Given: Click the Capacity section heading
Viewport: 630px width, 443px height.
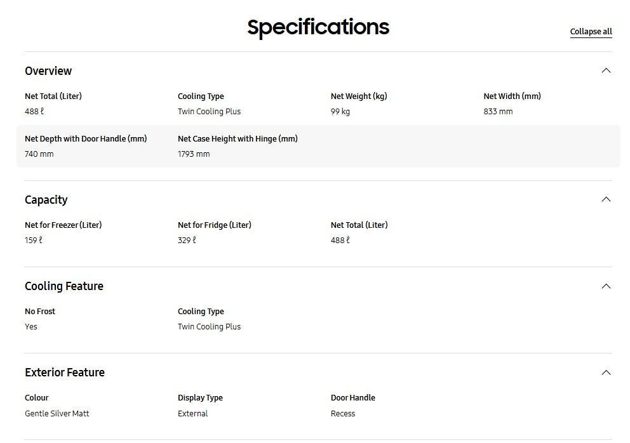Looking at the screenshot, I should coord(46,200).
